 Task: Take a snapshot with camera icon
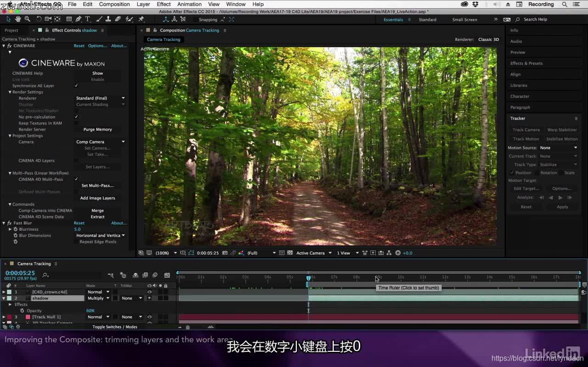coord(225,253)
